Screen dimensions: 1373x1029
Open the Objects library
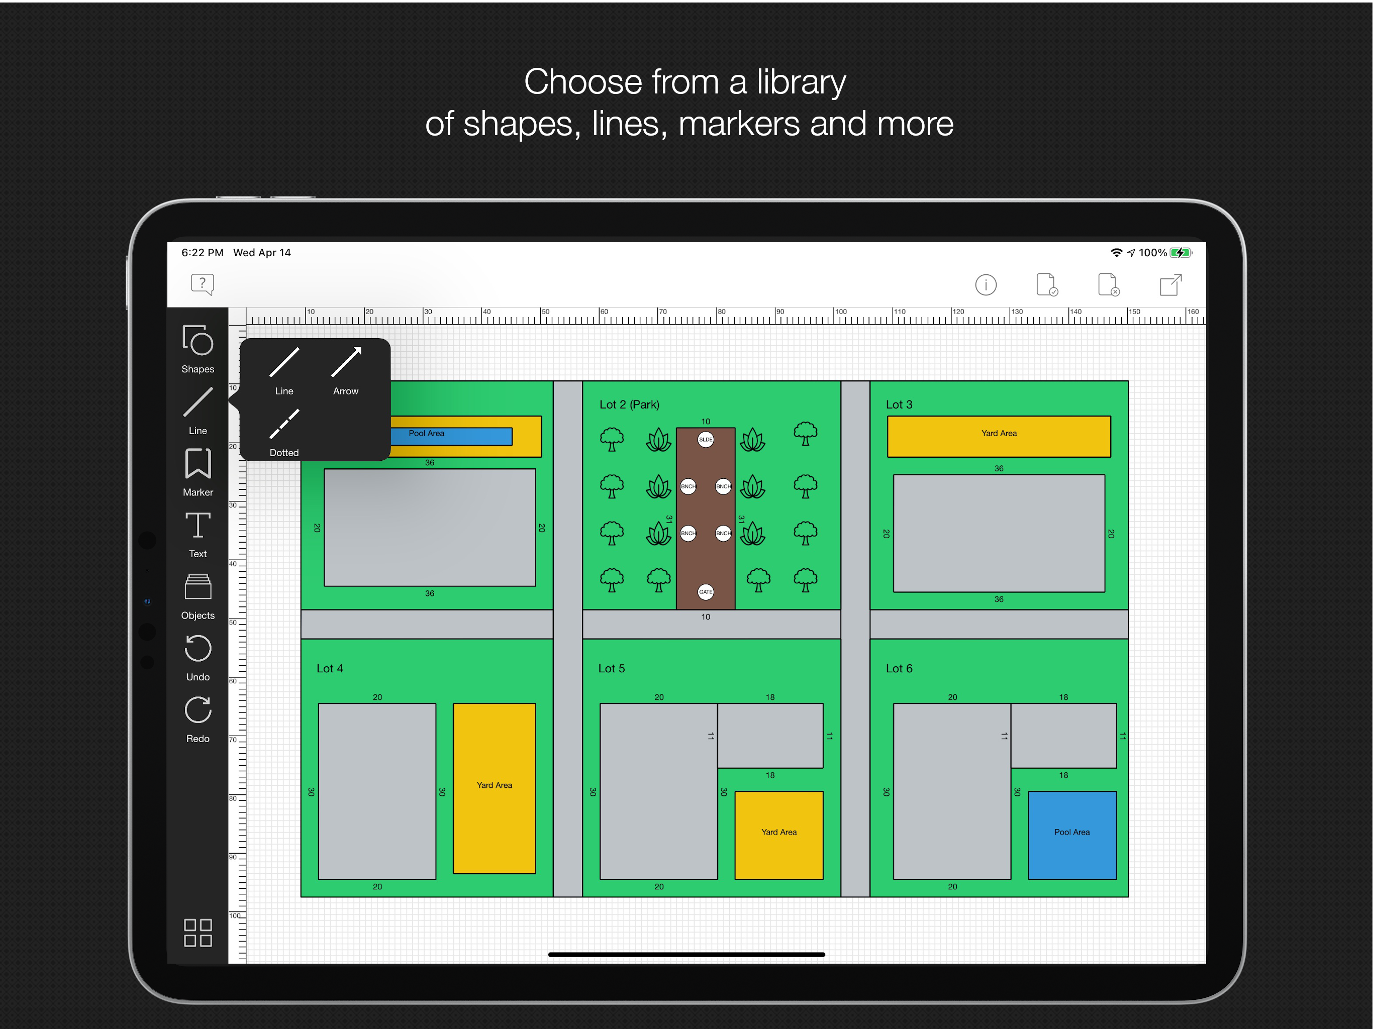pyautogui.click(x=198, y=596)
